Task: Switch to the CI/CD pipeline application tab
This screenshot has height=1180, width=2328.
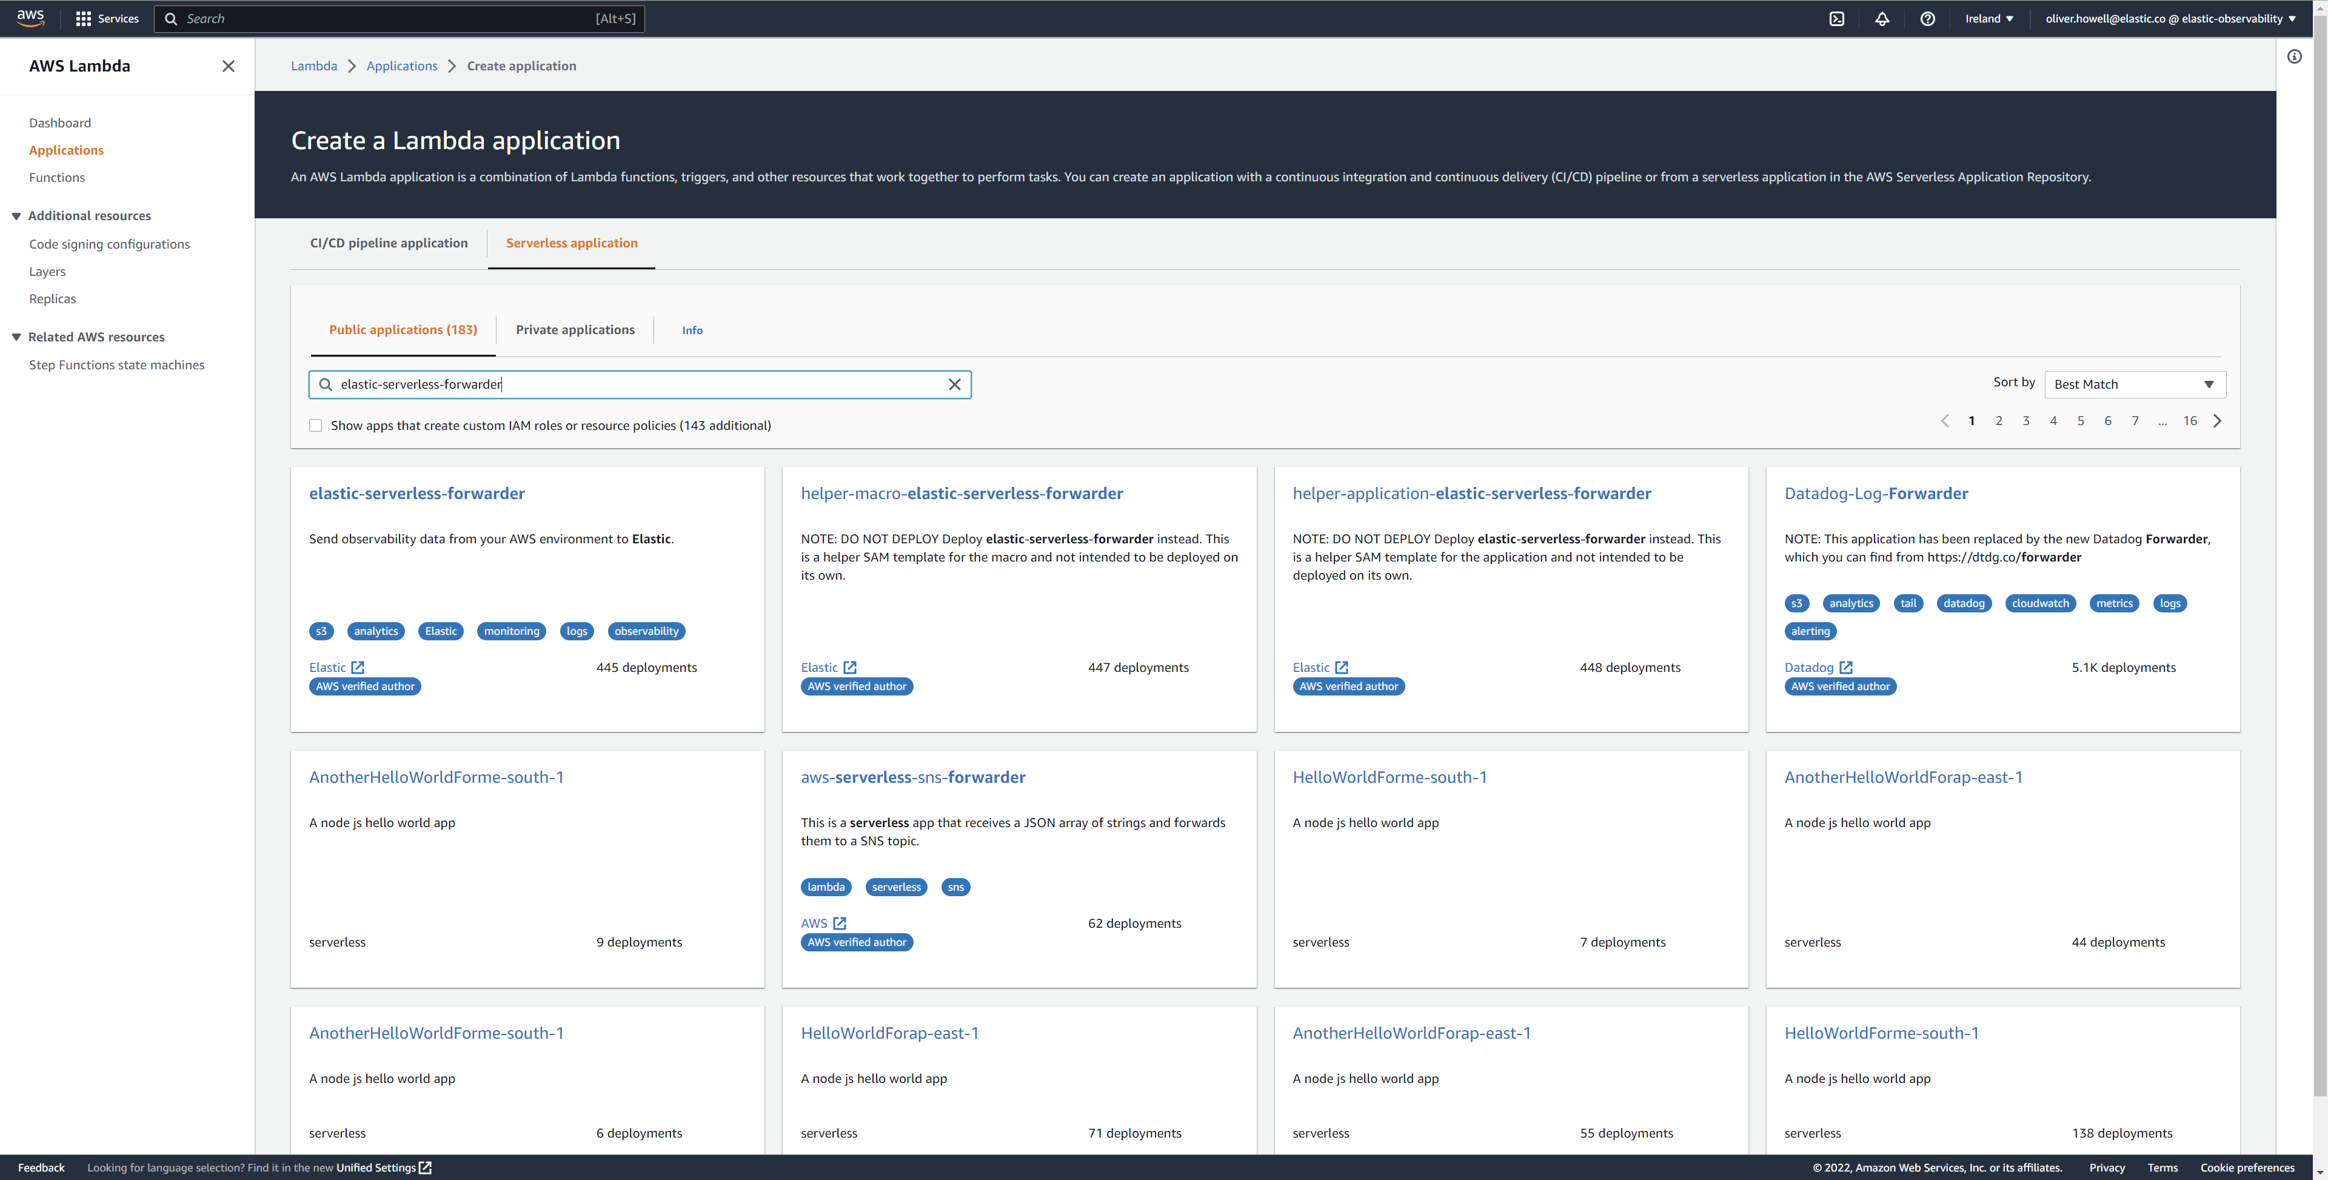Action: [388, 243]
